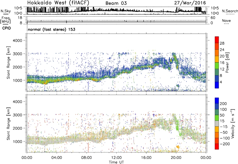The image size is (238, 164).
Task: Click the "Hokkaido West (fitACF)" title
Action: point(58,3)
